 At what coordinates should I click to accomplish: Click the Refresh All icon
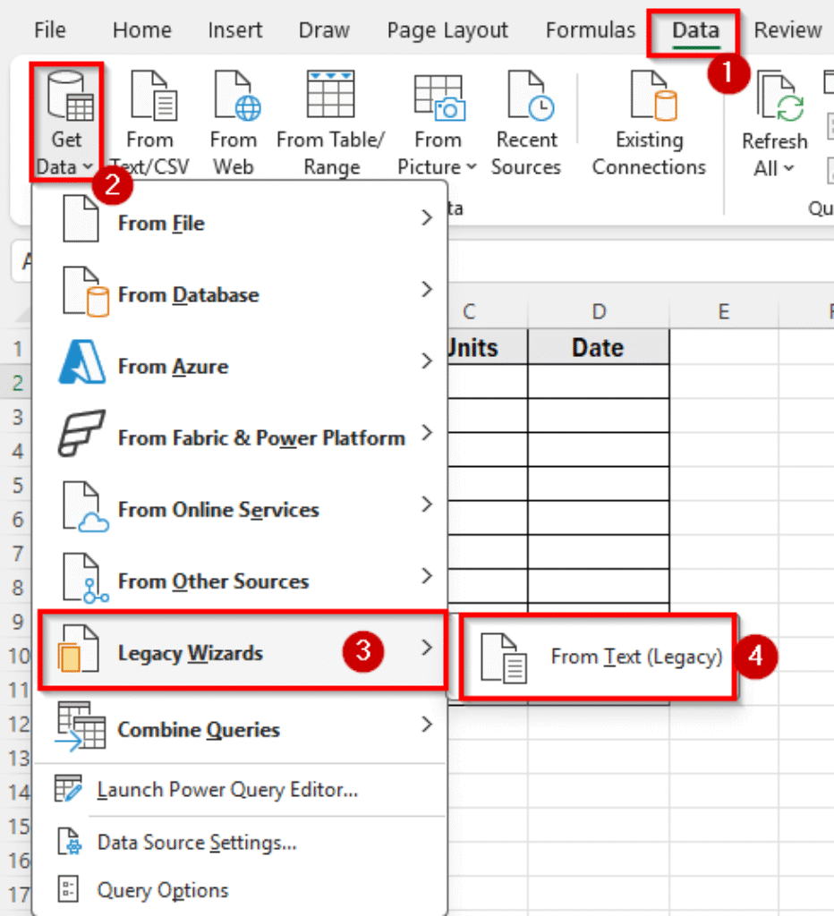(780, 96)
